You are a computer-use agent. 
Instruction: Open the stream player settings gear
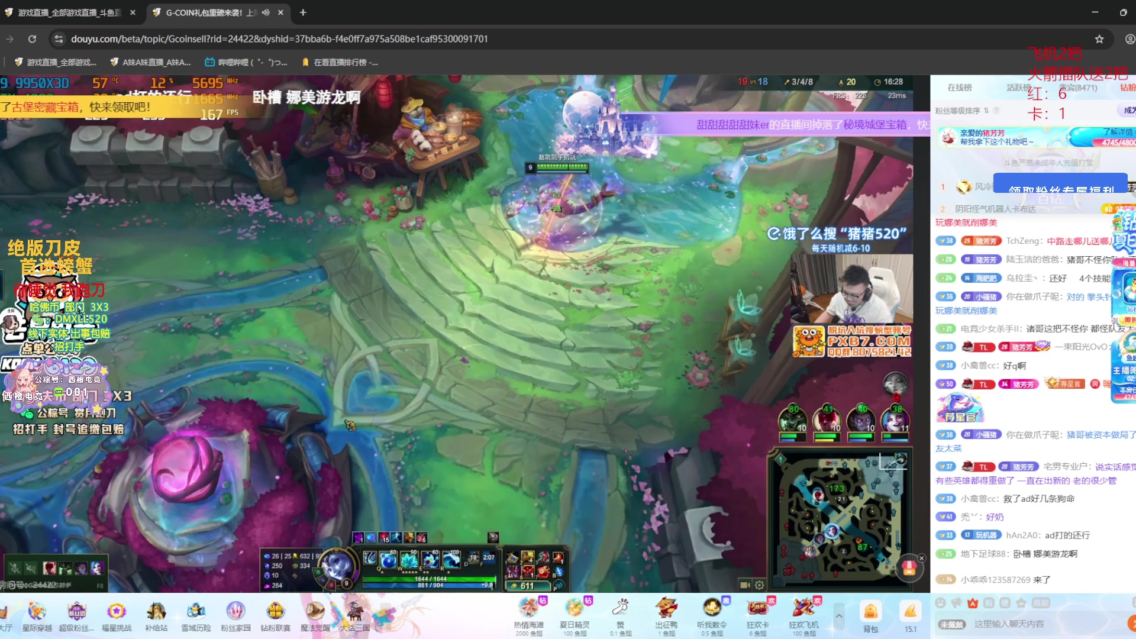(x=760, y=585)
